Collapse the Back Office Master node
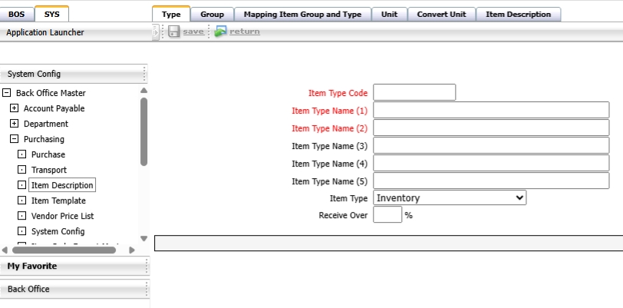 pos(7,93)
